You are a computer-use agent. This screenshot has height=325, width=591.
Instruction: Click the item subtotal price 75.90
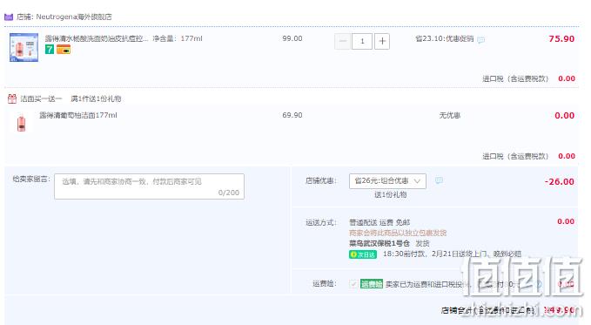pos(561,39)
